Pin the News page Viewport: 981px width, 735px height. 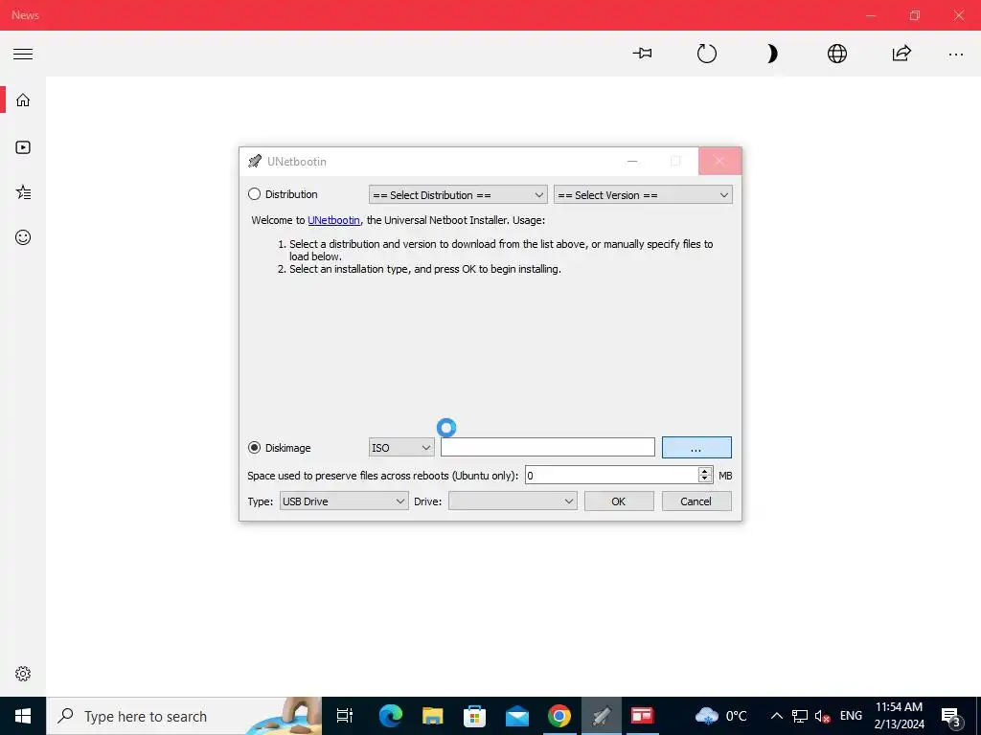click(x=643, y=54)
